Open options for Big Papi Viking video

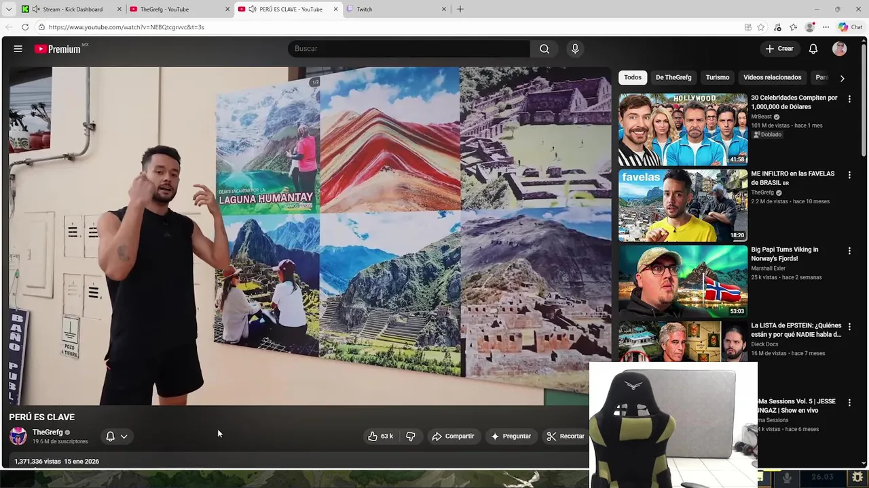click(849, 251)
